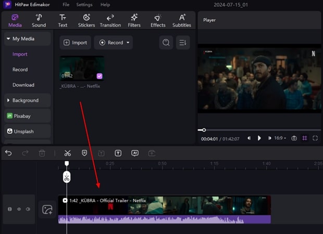Click the greyed export clip toolbar icon
Screen dimensions: 323x234
pyautogui.click(x=152, y=153)
